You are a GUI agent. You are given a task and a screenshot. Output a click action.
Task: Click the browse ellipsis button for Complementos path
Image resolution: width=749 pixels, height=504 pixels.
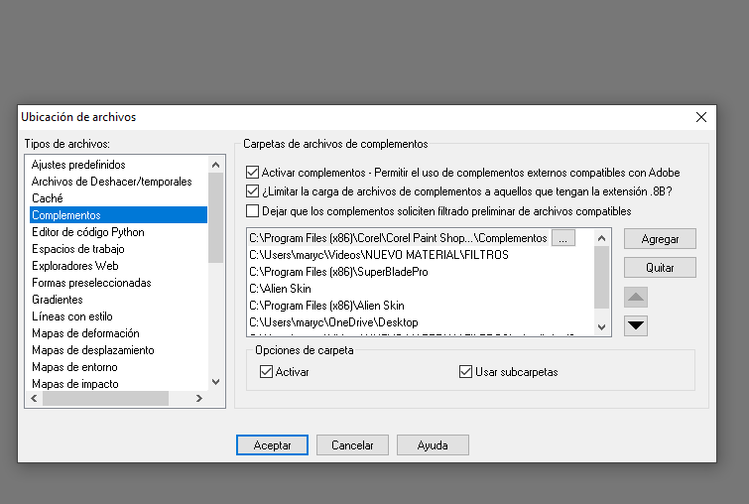(x=562, y=238)
